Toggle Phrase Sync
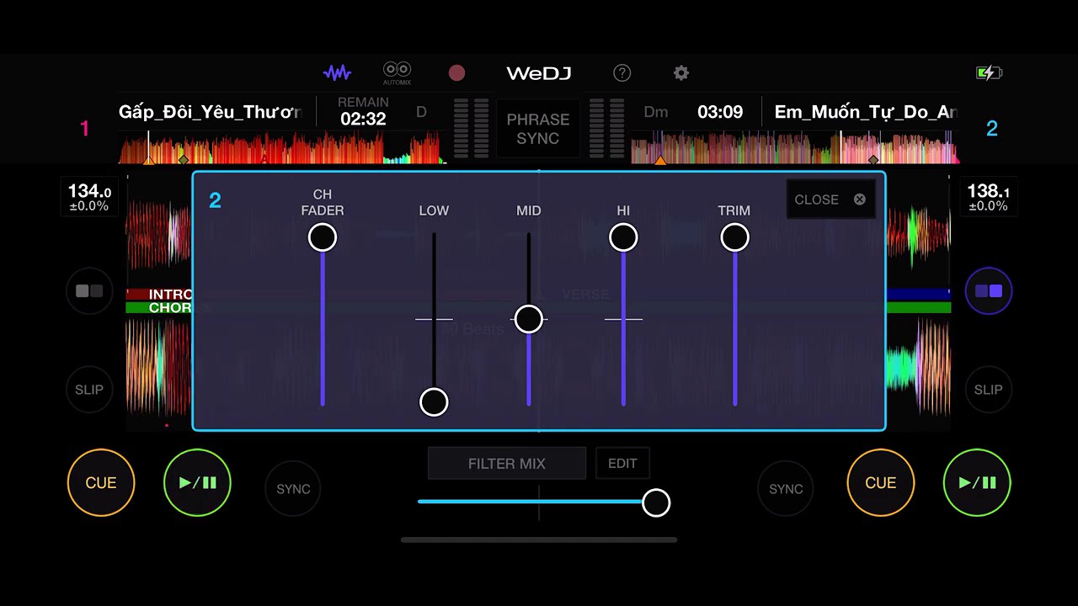This screenshot has height=606, width=1078. pyautogui.click(x=538, y=129)
